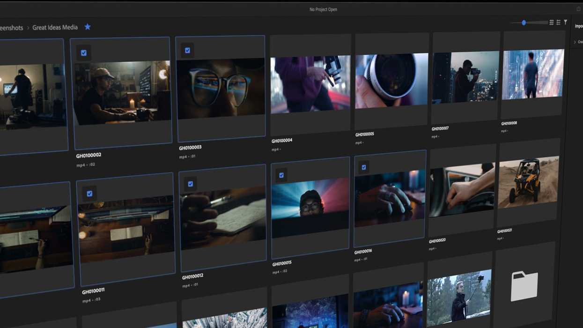The image size is (583, 328).
Task: Switch to grid view layout
Action: (552, 22)
